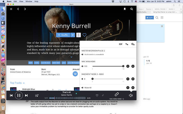The height and width of the screenshot is (114, 183).
Task: Open grouped zones link icon
Action: pos(117,94)
